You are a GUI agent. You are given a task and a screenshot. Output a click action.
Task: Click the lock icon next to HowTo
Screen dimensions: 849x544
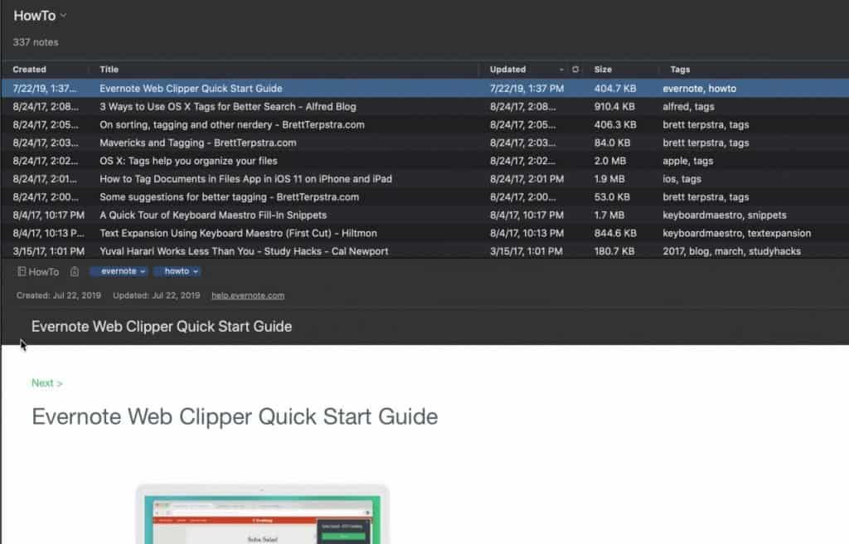coord(74,272)
